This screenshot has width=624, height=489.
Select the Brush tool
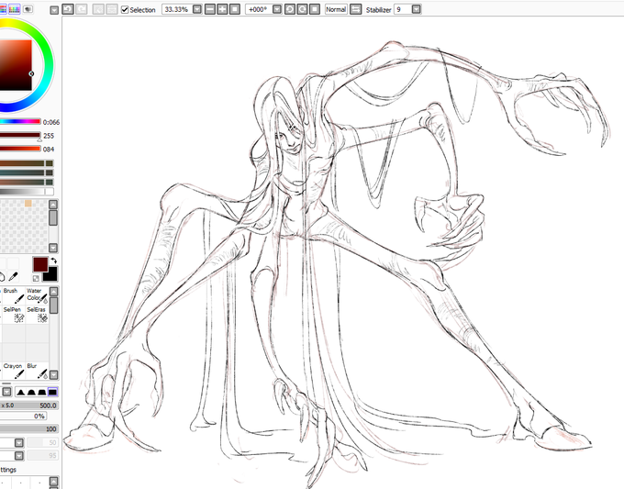[13, 295]
